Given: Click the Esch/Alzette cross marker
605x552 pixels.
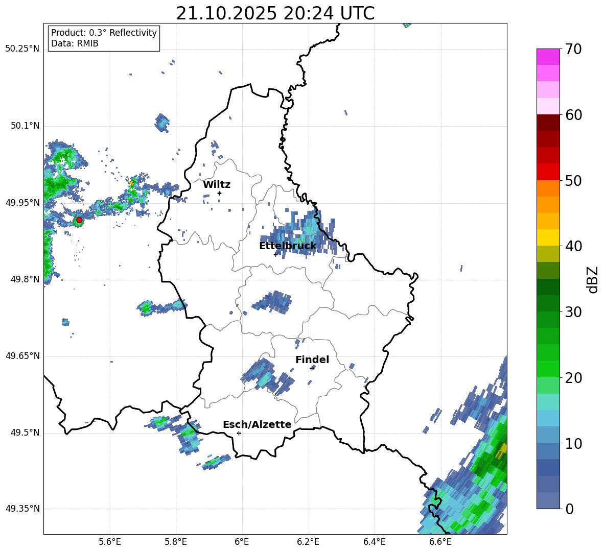Looking at the screenshot, I should click(x=239, y=433).
